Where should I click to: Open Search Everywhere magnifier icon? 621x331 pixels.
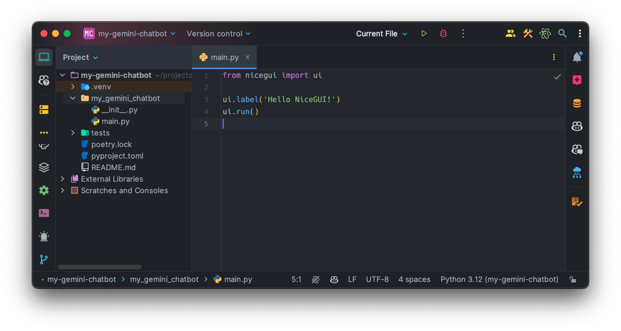coord(562,34)
